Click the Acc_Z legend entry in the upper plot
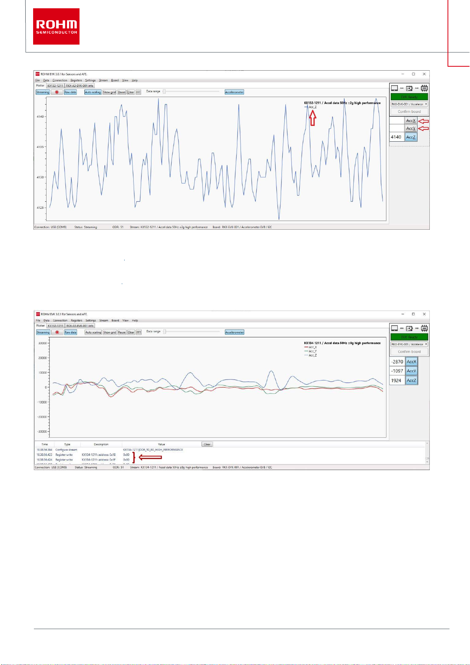The height and width of the screenshot is (665, 470). pyautogui.click(x=310, y=107)
